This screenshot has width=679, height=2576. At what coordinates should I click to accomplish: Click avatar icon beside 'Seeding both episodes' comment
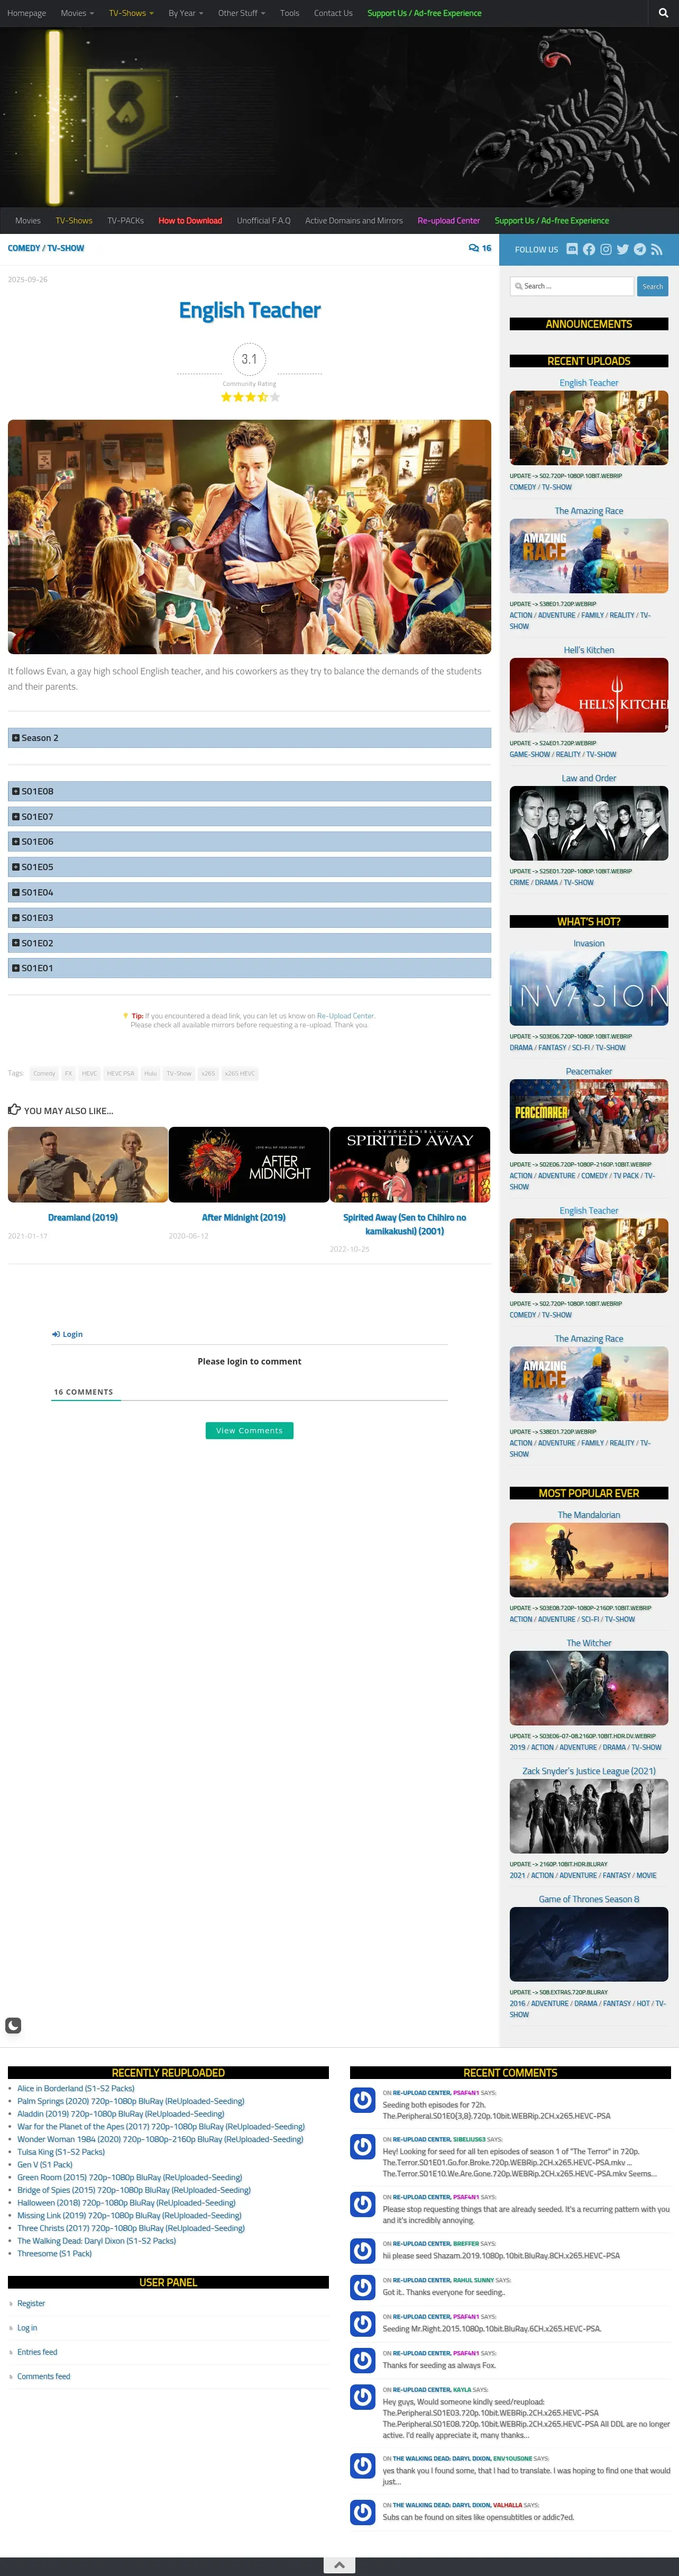[x=362, y=2100]
